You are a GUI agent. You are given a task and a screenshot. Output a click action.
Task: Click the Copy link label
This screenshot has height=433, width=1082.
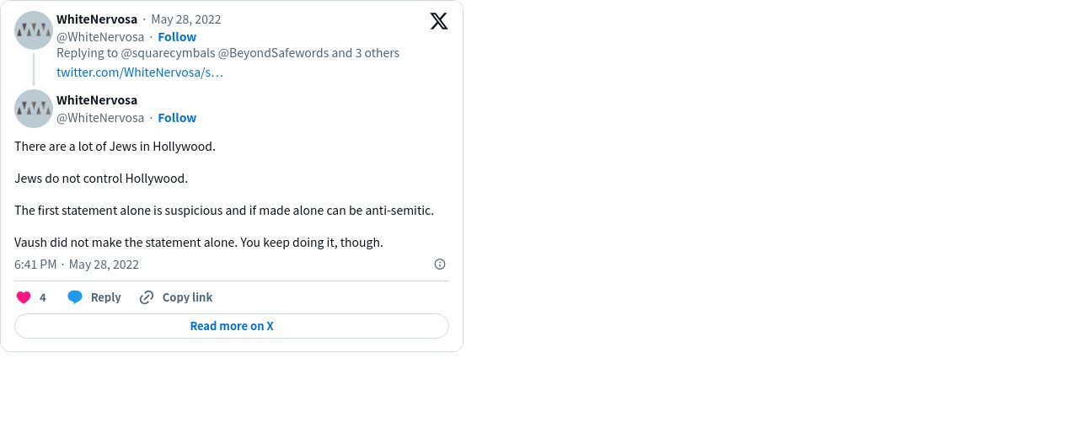click(187, 297)
